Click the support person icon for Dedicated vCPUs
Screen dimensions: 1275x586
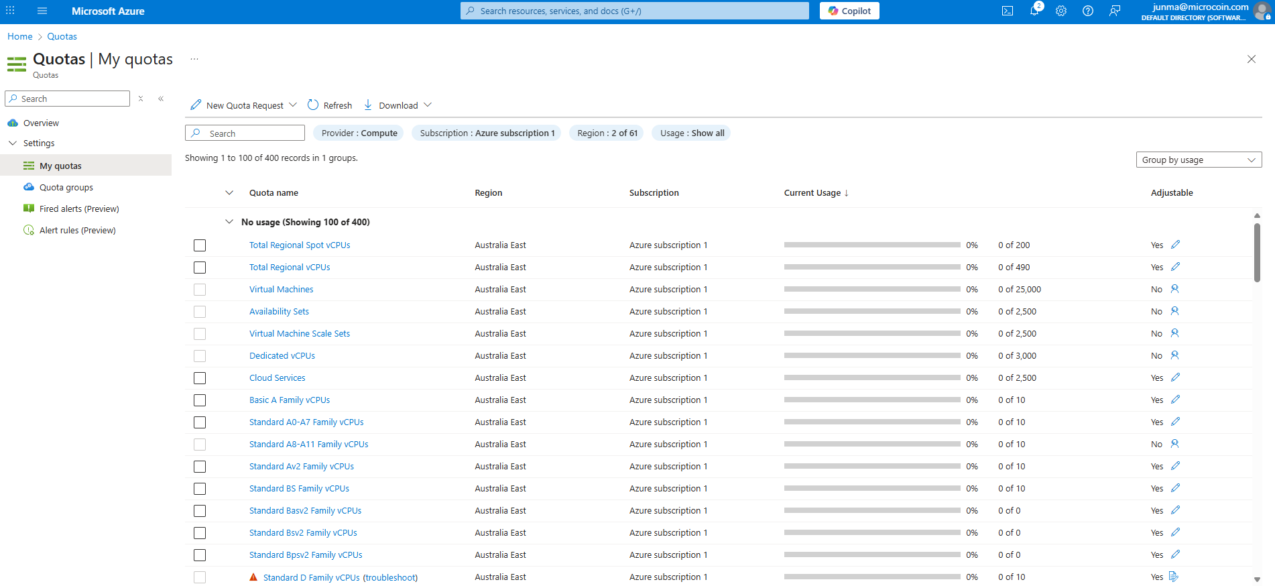click(x=1174, y=355)
